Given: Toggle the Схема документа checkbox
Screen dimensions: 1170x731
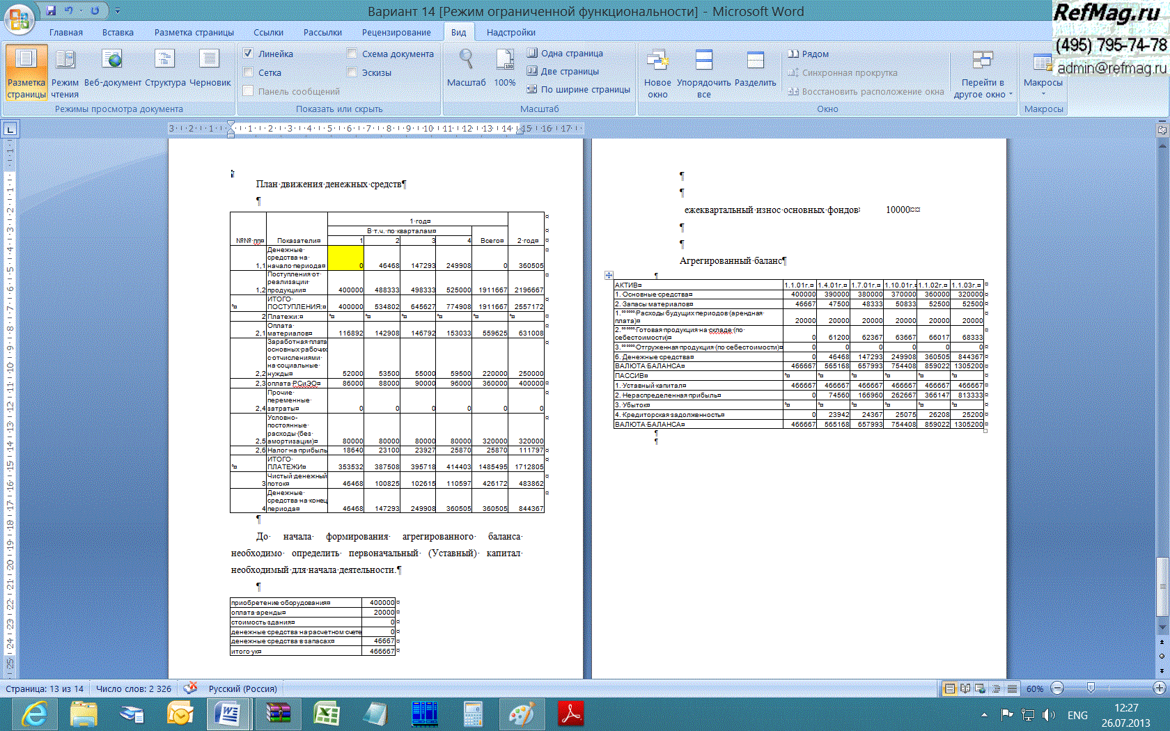Looking at the screenshot, I should [352, 54].
